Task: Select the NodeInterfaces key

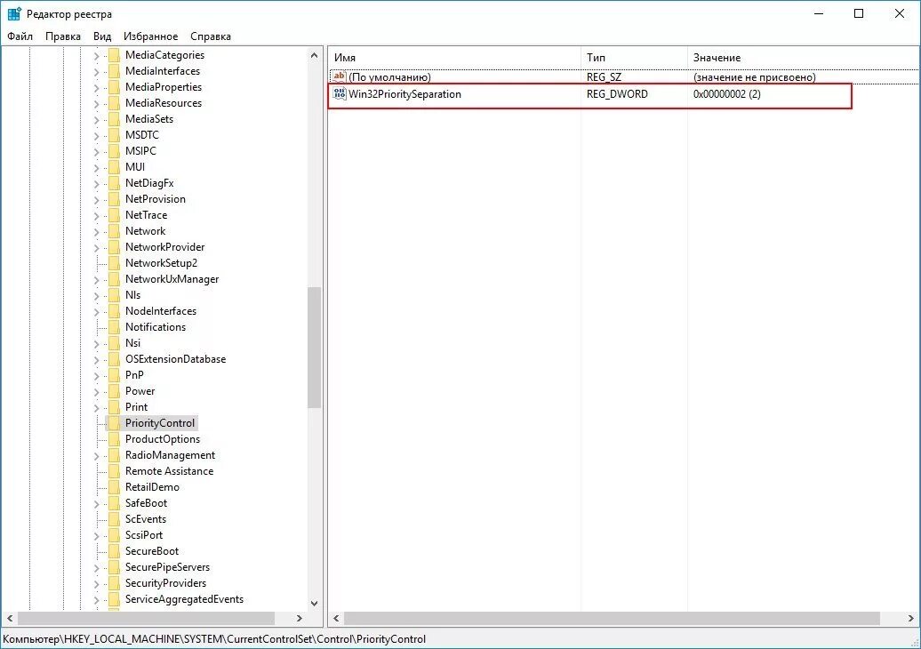Action: (x=161, y=311)
